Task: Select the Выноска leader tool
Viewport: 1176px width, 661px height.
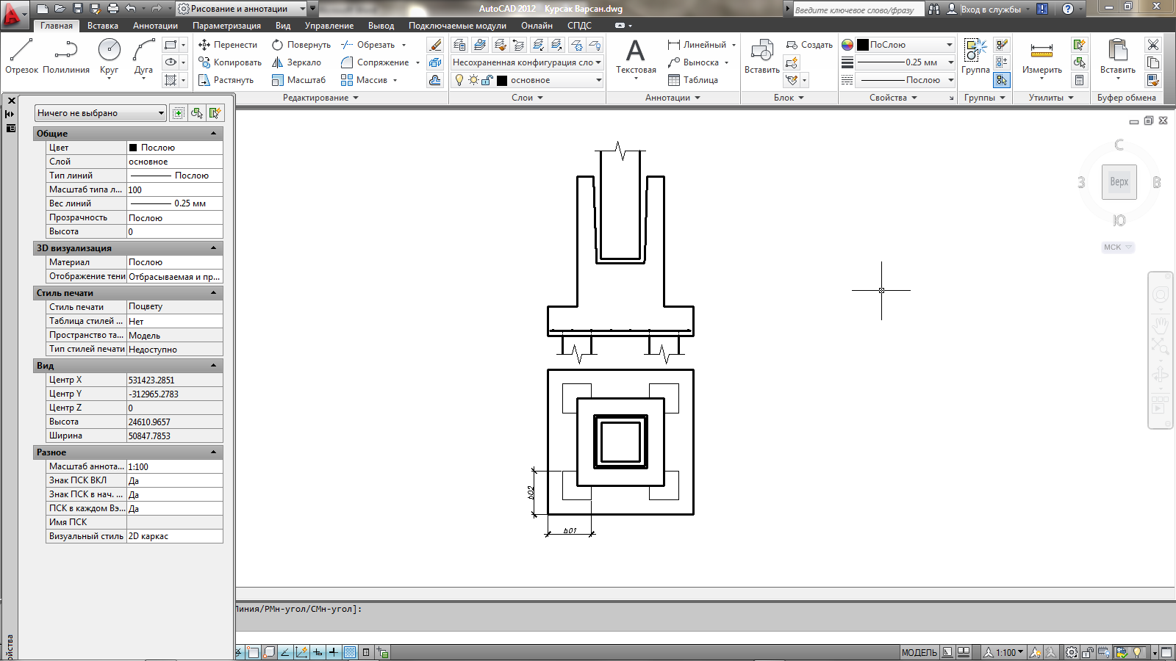Action: point(693,62)
